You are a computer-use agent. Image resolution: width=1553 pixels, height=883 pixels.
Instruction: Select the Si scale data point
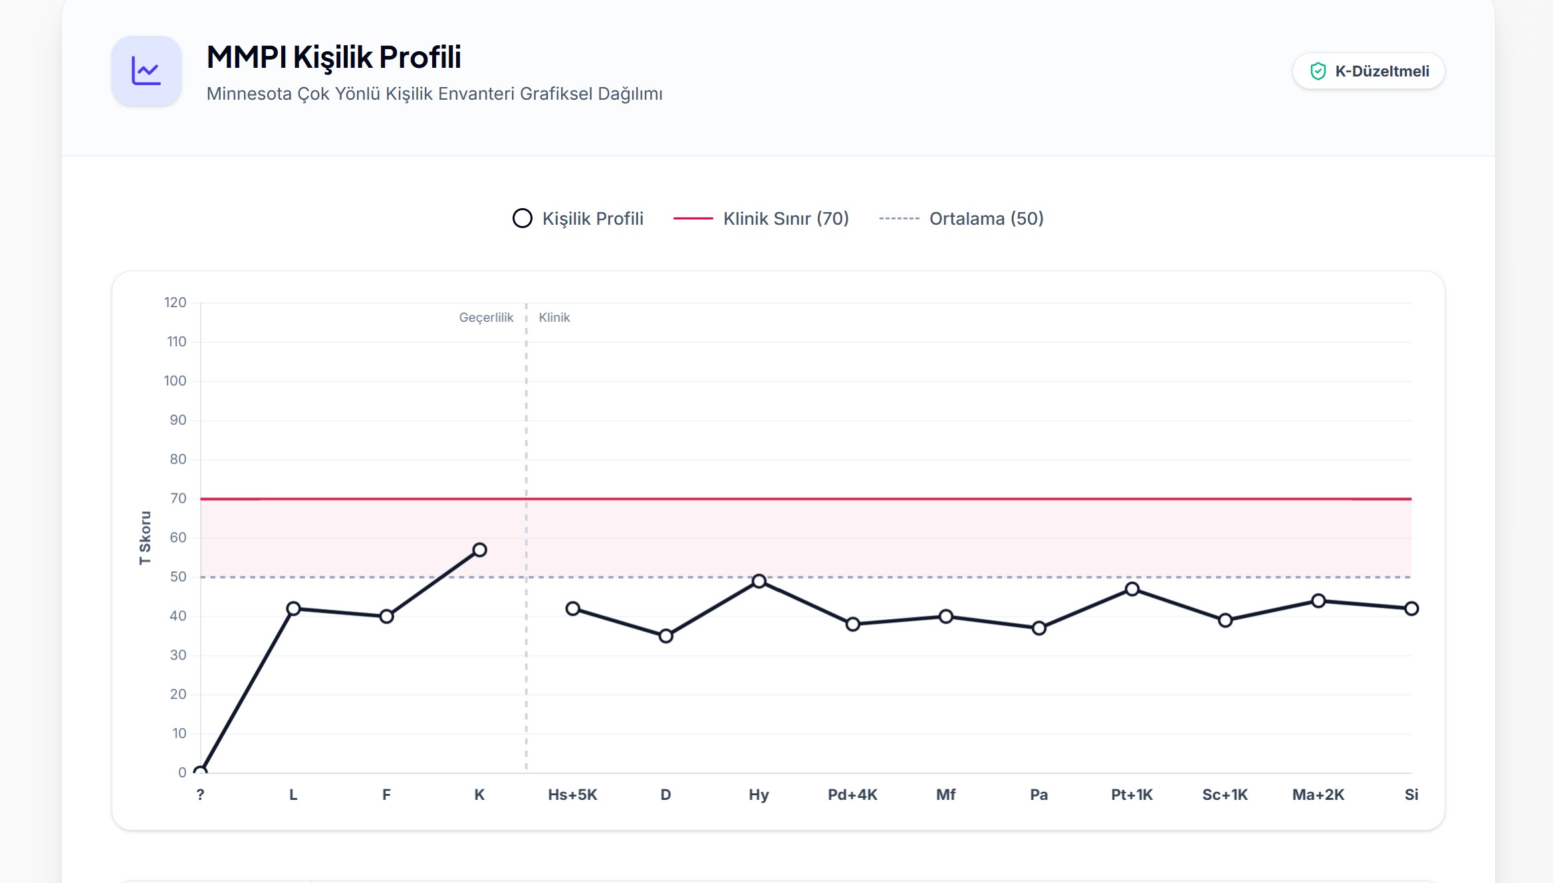pos(1411,608)
